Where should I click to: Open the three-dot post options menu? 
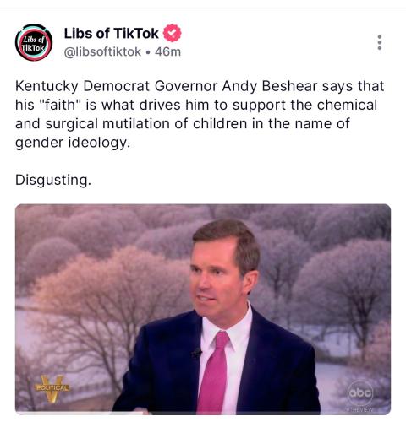tap(380, 42)
